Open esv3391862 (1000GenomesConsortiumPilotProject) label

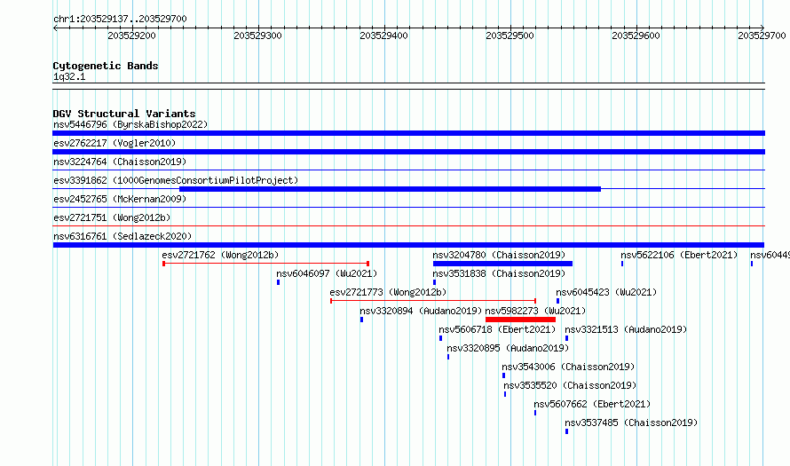pos(176,180)
